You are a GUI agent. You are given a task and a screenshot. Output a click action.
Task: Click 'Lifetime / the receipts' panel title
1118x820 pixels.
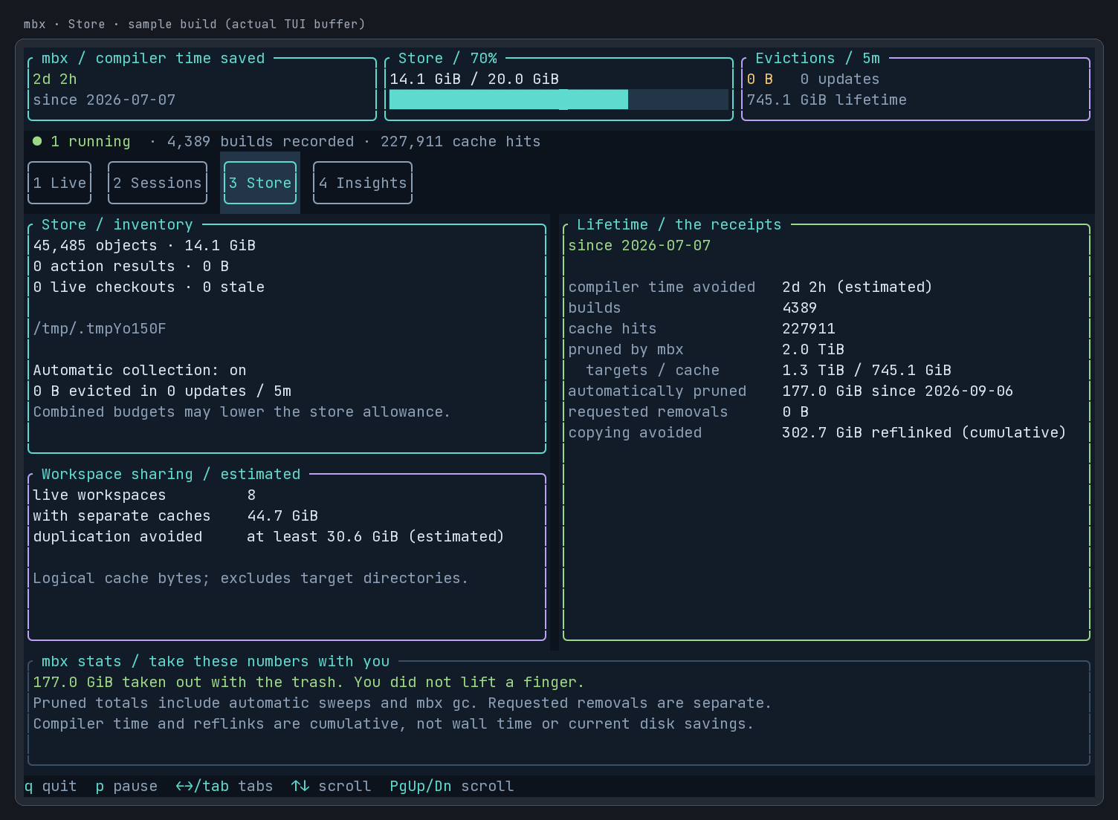(x=679, y=224)
